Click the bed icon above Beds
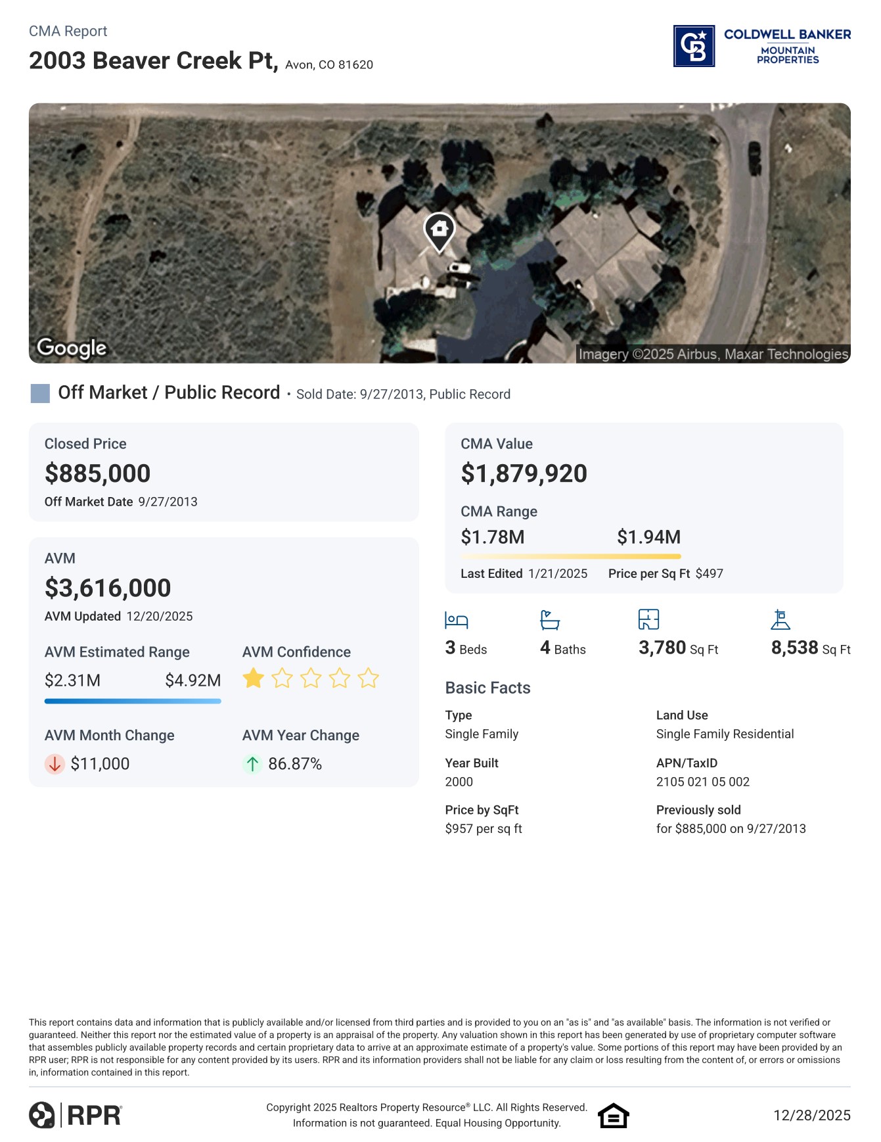This screenshot has height=1142, width=881. pos(457,620)
